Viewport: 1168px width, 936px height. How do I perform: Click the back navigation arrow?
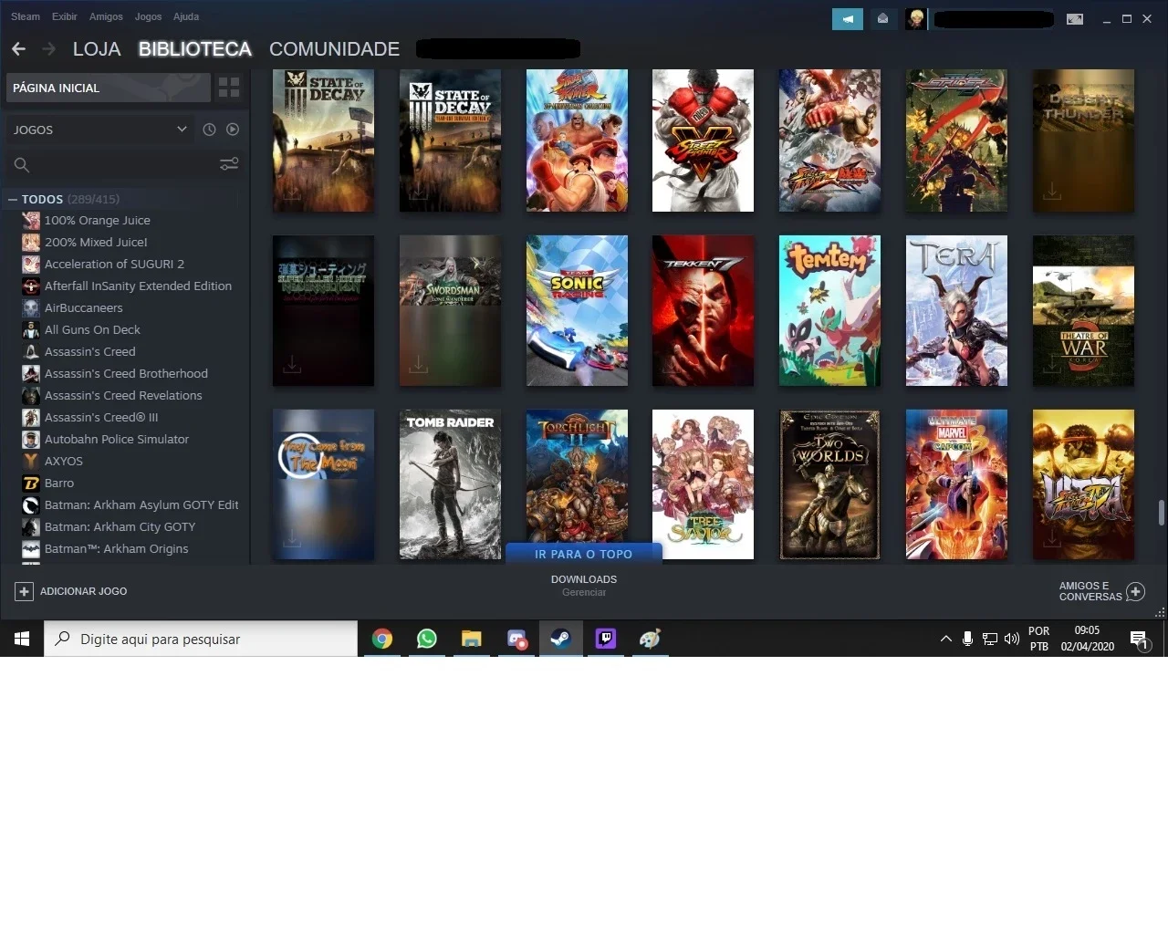point(19,48)
